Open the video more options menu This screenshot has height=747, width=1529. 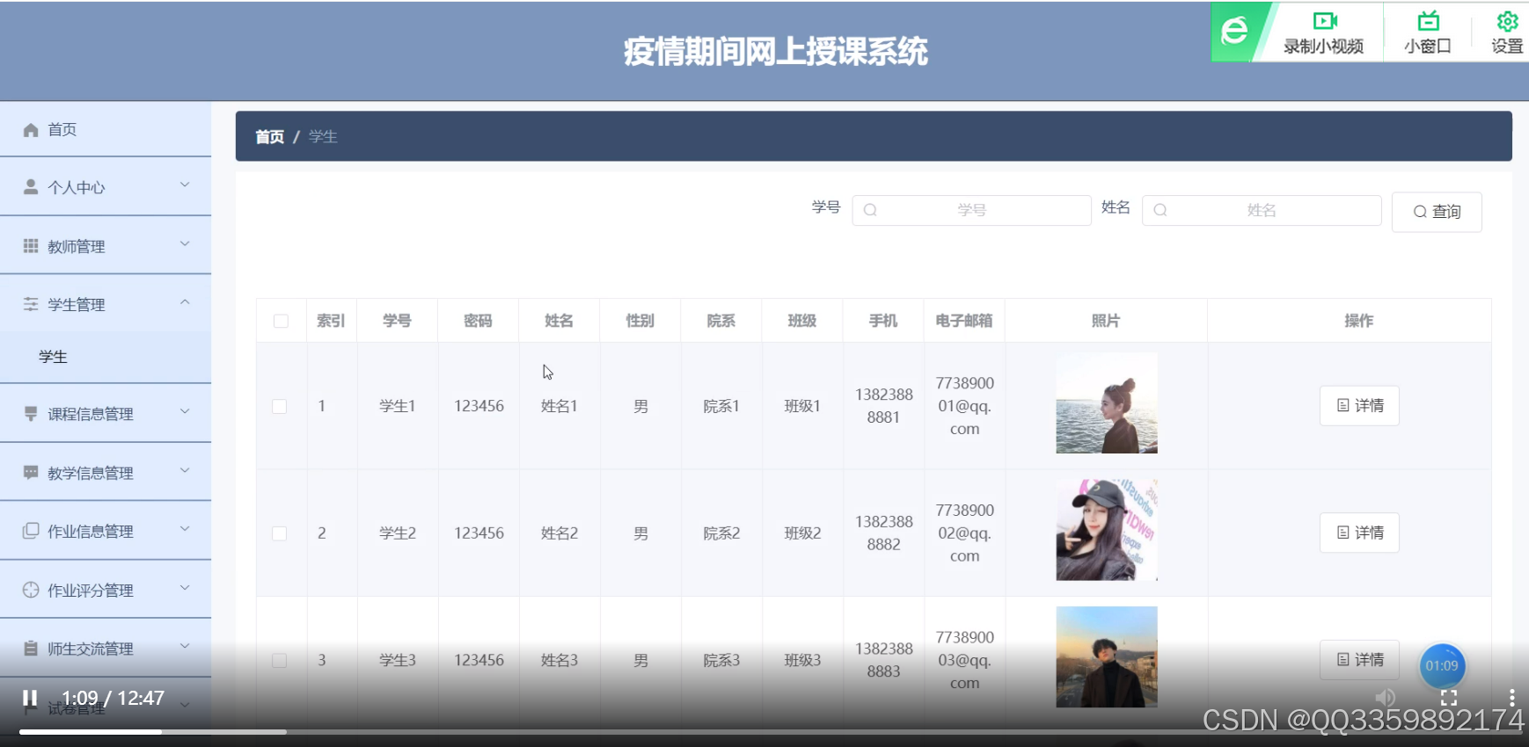1511,698
